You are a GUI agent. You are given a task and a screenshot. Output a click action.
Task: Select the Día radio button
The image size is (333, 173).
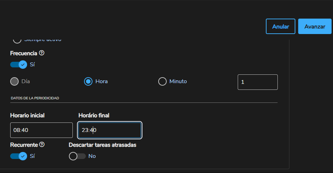[14, 81]
